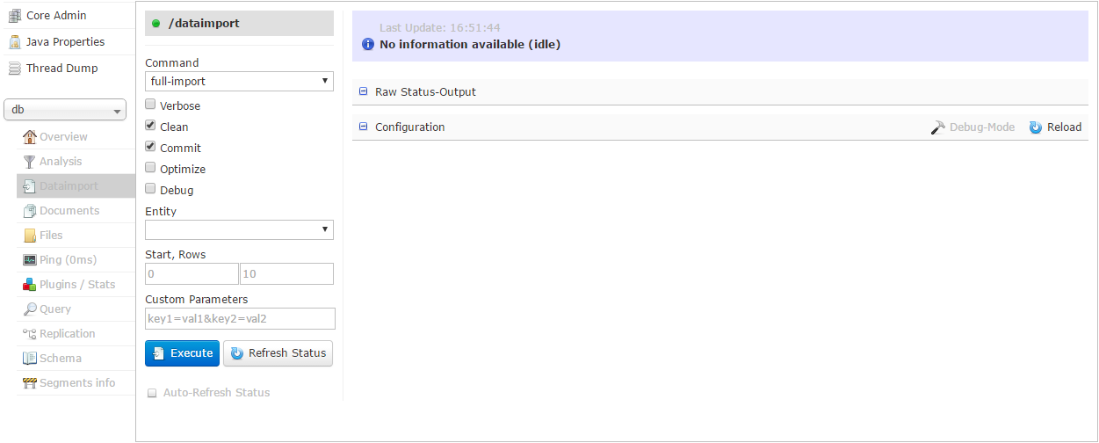Screen dimensions: 1099x443
Task: Click the Custom Parameters input field
Action: [x=240, y=318]
